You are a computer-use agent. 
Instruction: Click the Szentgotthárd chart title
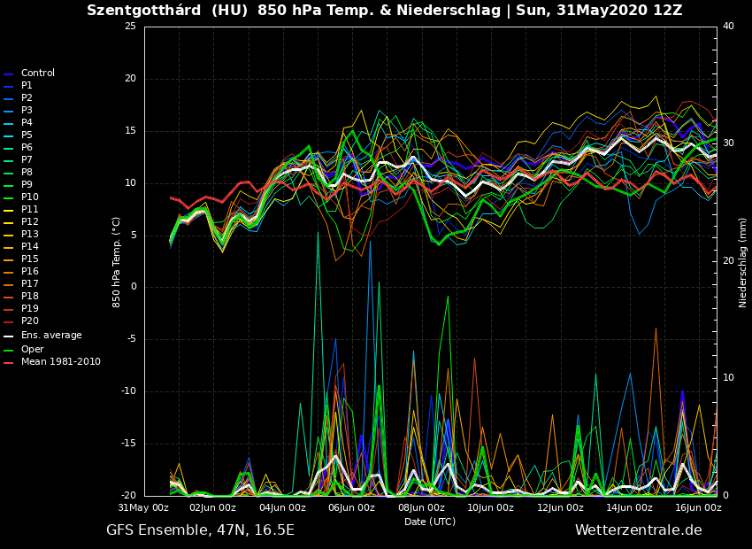(384, 11)
